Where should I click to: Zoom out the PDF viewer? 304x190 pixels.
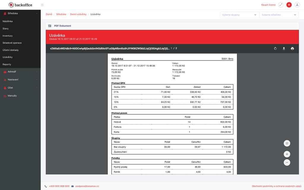point(287,162)
